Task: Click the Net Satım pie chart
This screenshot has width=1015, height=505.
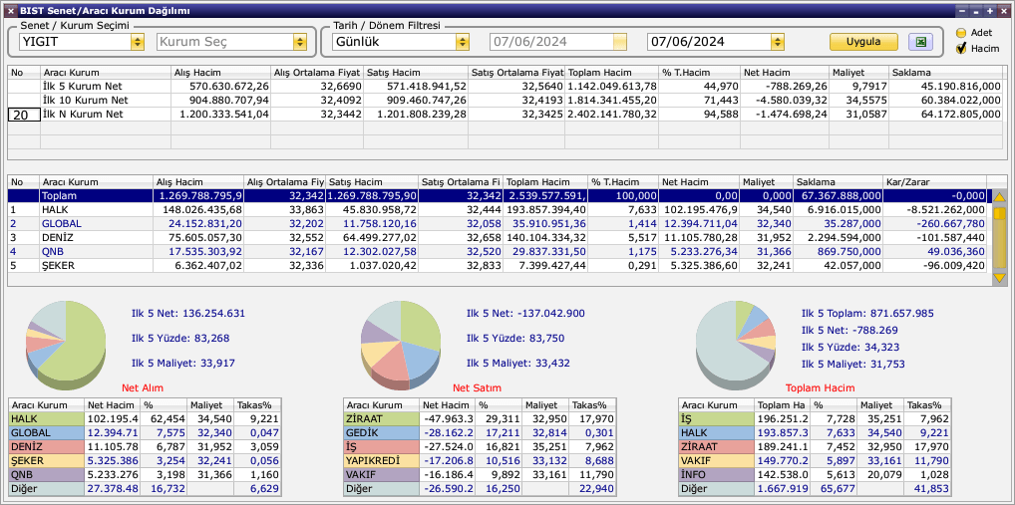Action: (x=401, y=346)
